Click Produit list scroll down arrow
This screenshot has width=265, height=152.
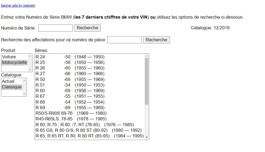click(30, 69)
